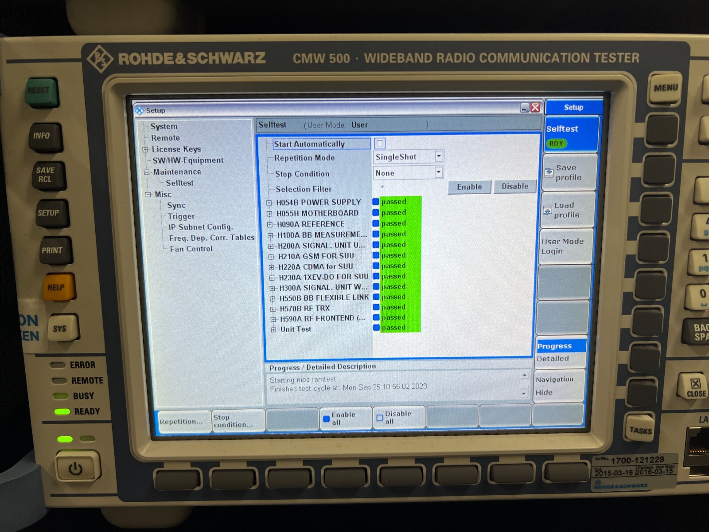
Task: Click the Disable all softkey icon
Action: click(x=380, y=418)
